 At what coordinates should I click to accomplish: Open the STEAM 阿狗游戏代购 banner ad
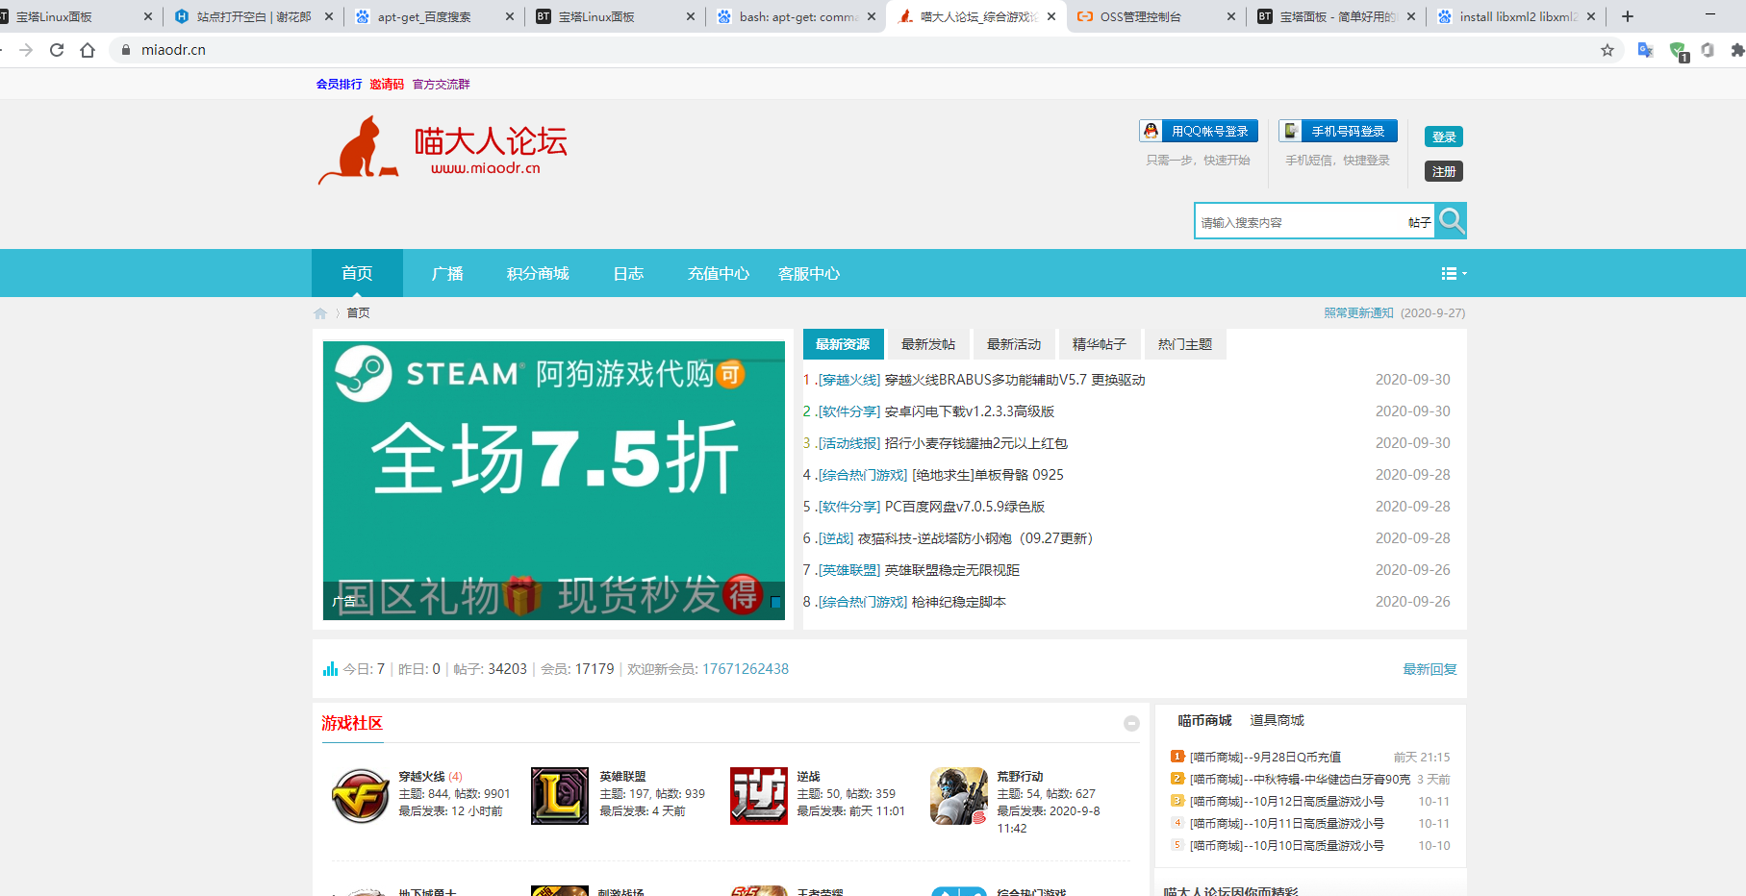(554, 481)
